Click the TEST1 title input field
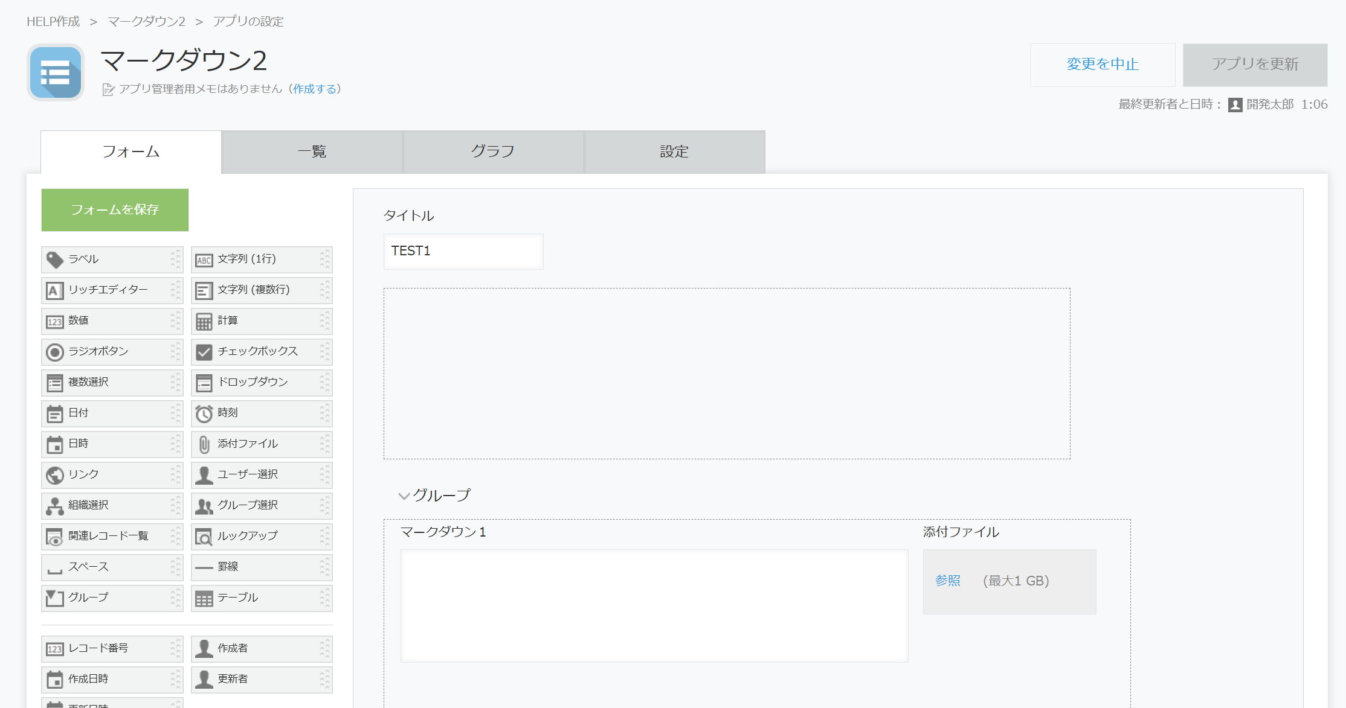Viewport: 1346px width, 708px height. coord(463,251)
